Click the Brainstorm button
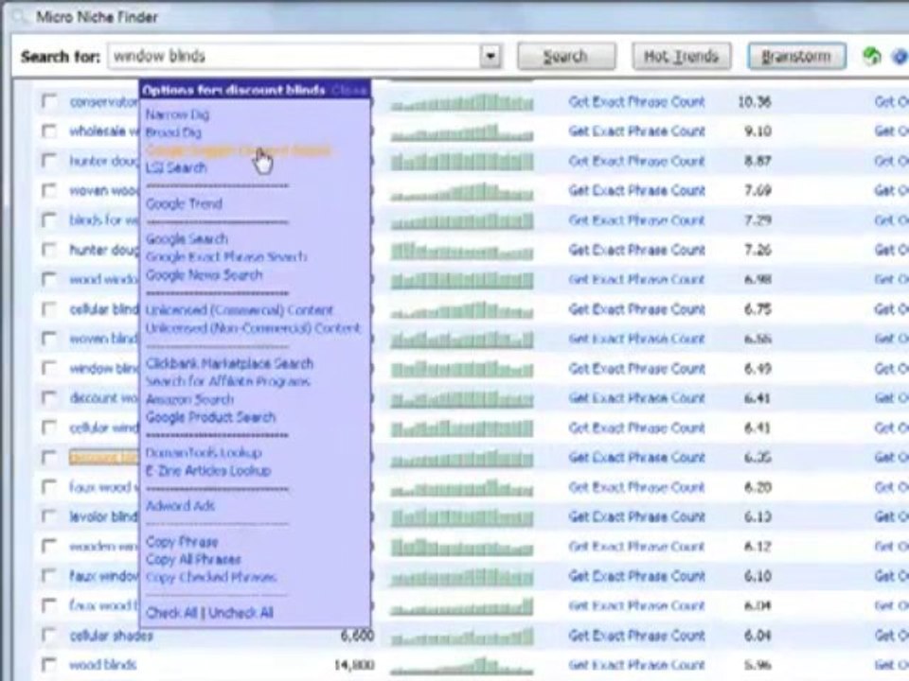Image resolution: width=909 pixels, height=681 pixels. [796, 56]
